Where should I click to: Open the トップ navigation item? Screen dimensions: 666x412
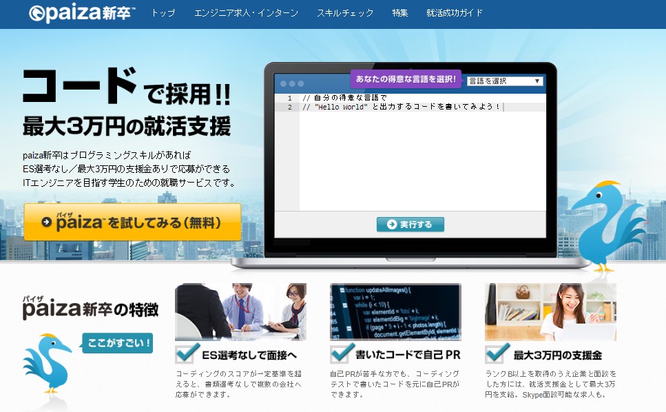coord(163,12)
